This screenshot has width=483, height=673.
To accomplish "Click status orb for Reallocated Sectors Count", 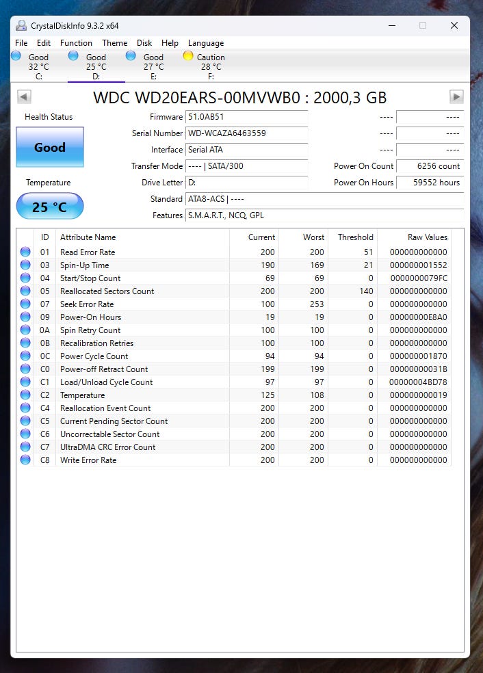I will tap(25, 291).
